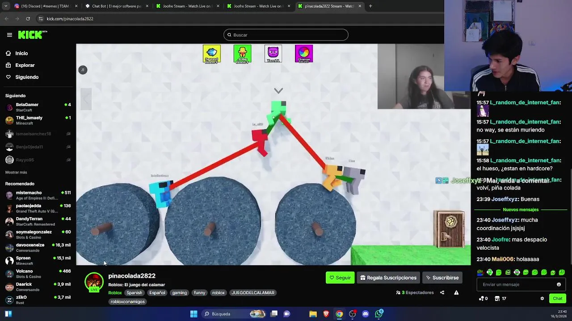Open offline channel BenjaOjeda11
The height and width of the screenshot is (321, 572).
click(38, 147)
